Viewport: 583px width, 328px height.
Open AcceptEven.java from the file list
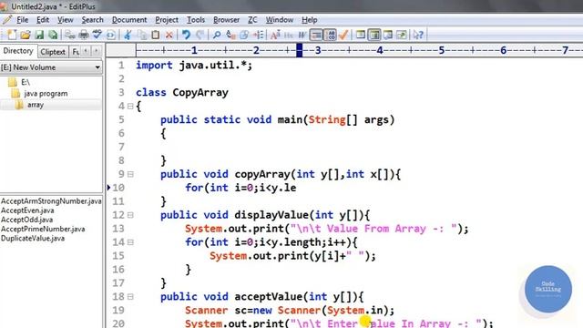27,210
